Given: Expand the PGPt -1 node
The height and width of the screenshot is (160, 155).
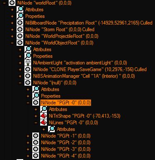Looking at the screenshot, I should [x=28, y=136].
